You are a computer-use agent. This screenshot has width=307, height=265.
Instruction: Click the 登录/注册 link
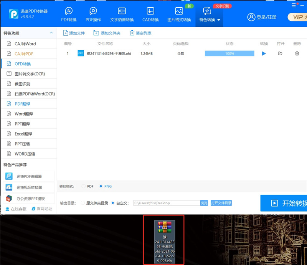click(266, 17)
